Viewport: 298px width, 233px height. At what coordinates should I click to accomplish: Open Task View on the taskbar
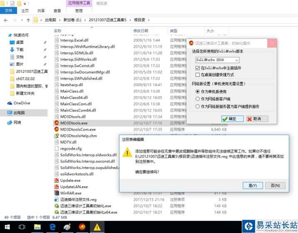(22, 227)
